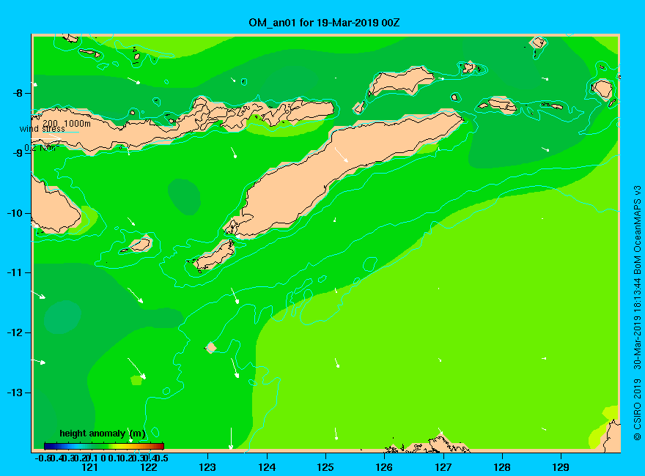Click the small Savu island near 122E

140,245
